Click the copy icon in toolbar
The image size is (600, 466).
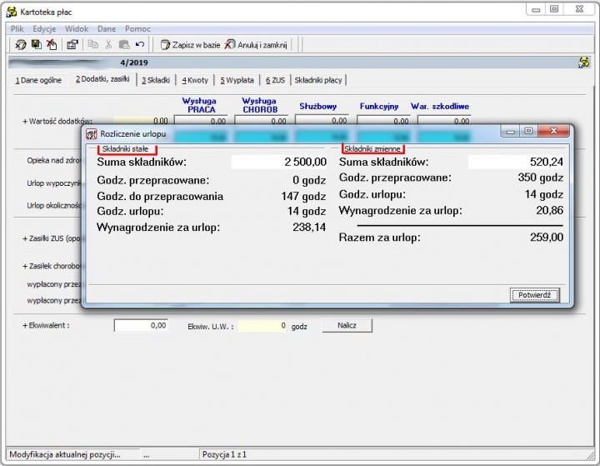pos(93,44)
